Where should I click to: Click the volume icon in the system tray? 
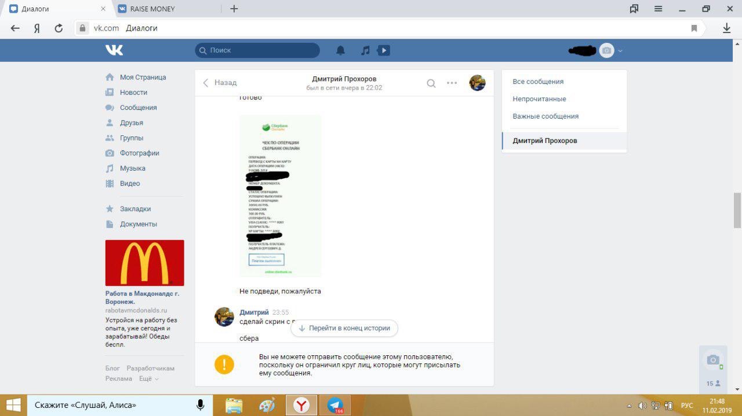click(x=642, y=406)
